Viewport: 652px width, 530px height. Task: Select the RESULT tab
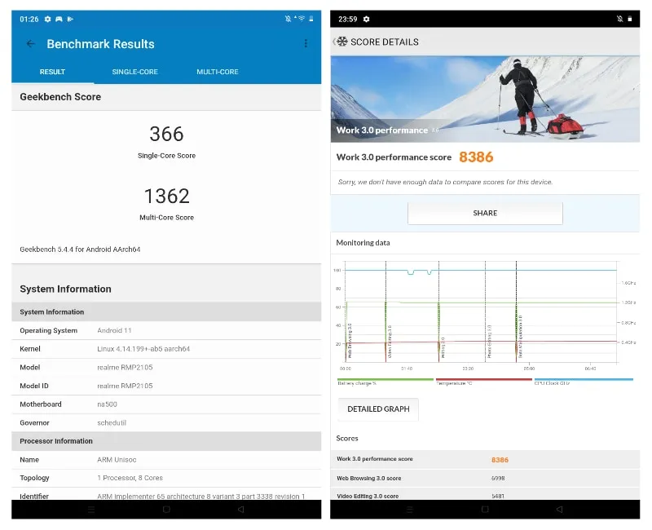coord(52,72)
